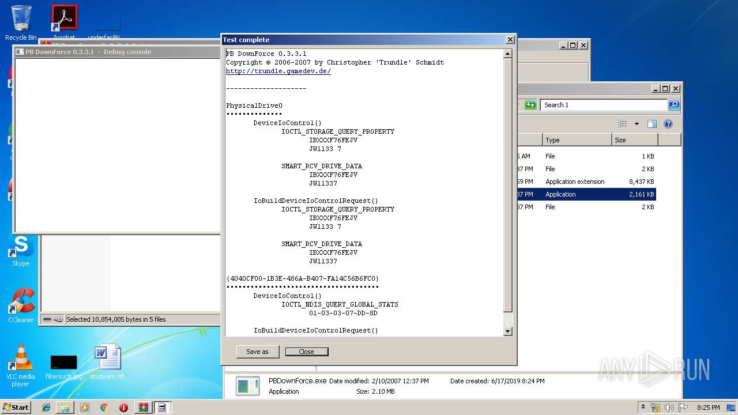Click the vertical scrollbar track in the report
Screen dimensions: 738x415
coord(507,320)
